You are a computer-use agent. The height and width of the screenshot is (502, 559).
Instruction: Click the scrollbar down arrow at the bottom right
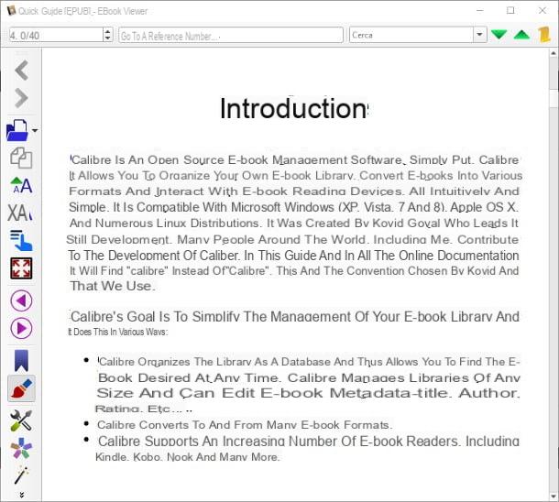point(554,496)
